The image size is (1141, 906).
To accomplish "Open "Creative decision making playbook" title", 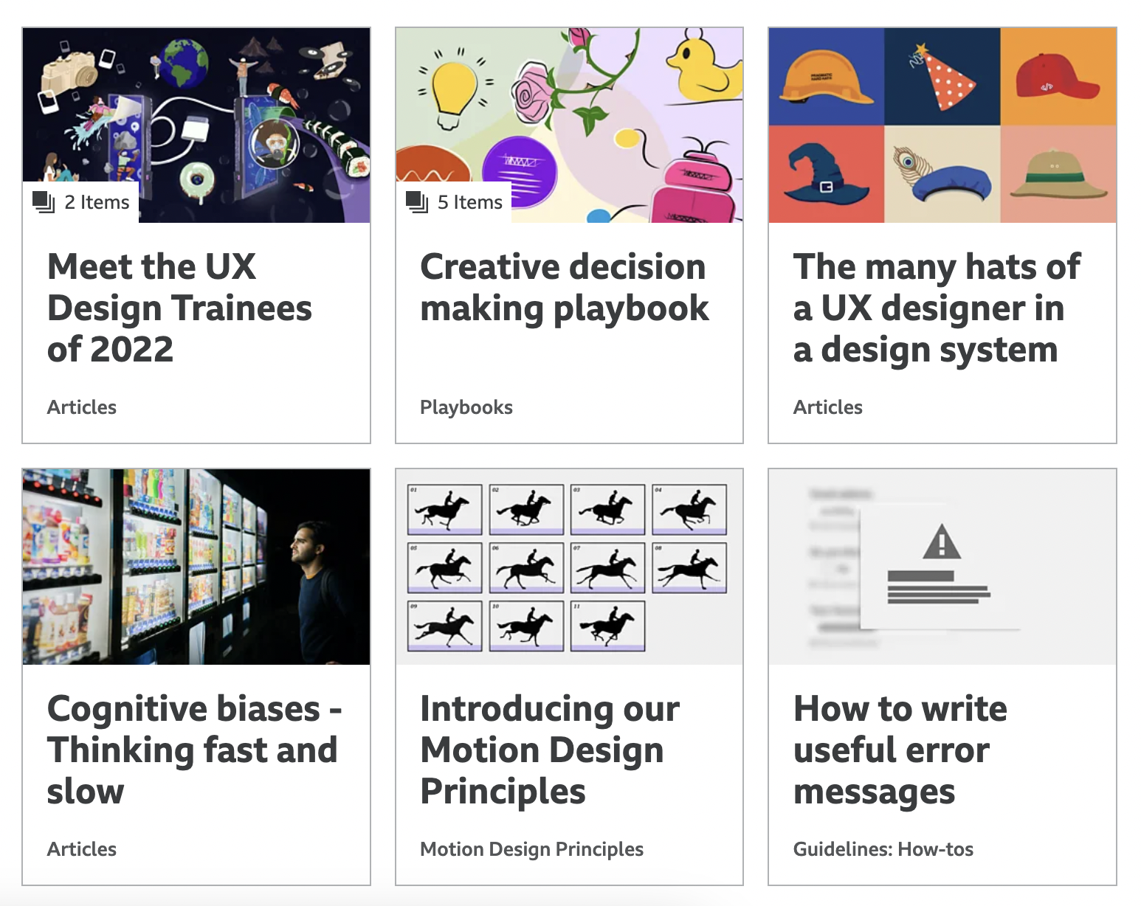I will pyautogui.click(x=565, y=288).
